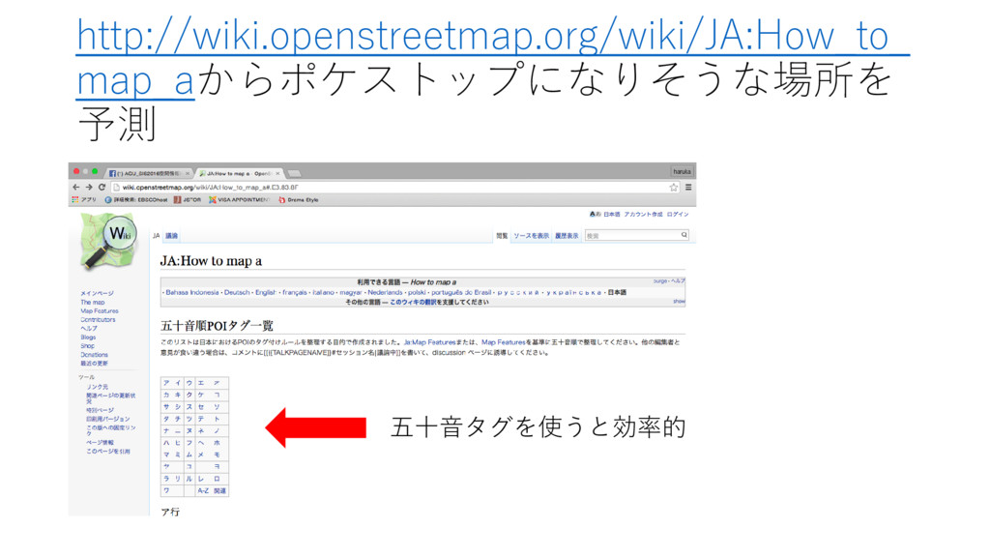This screenshot has width=990, height=557.
Task: Open the Deutsch translation
Action: pos(237,292)
